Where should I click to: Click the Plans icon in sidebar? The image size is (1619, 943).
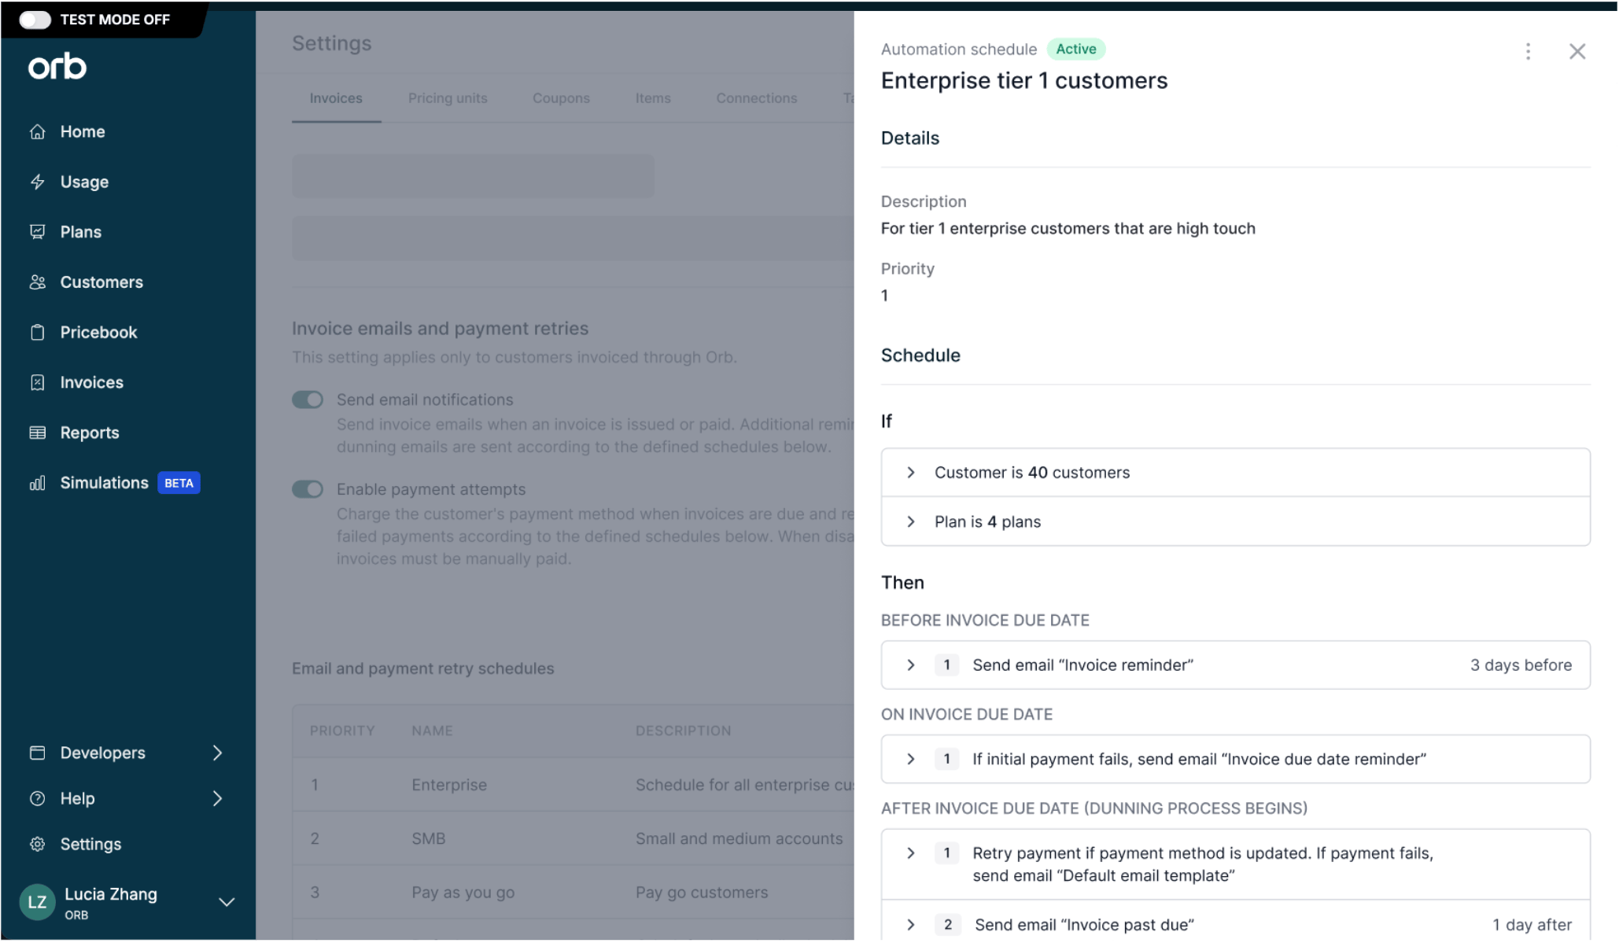click(x=37, y=232)
